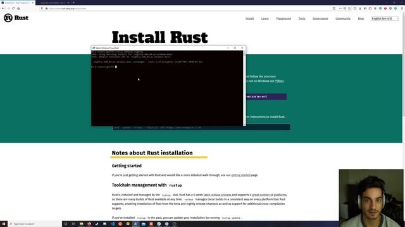The image size is (405, 227).
Task: Click the rustup-init.exe 64-bit download button
Action: point(266,96)
